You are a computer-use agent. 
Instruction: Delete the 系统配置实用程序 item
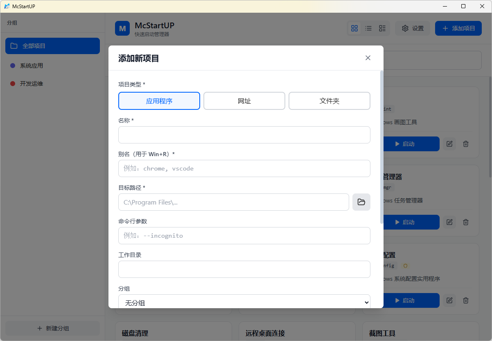(466, 300)
